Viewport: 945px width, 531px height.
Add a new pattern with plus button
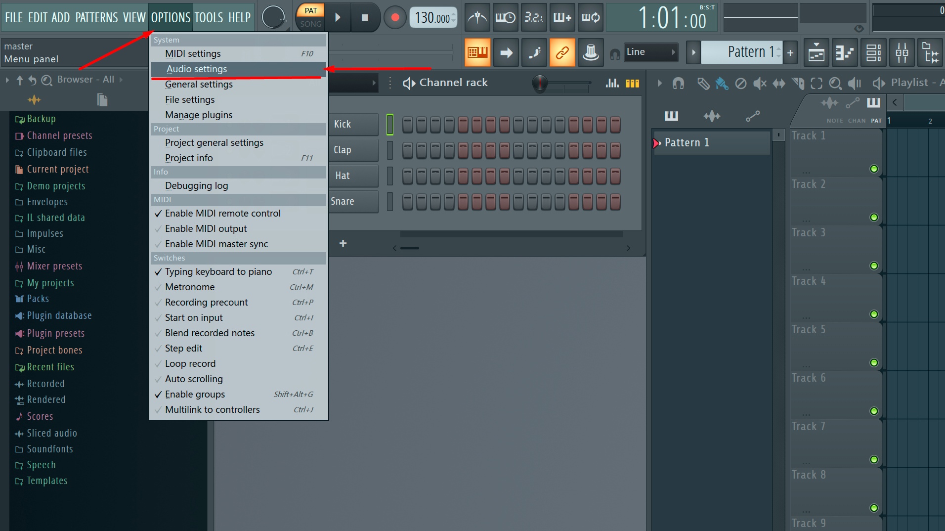[790, 52]
